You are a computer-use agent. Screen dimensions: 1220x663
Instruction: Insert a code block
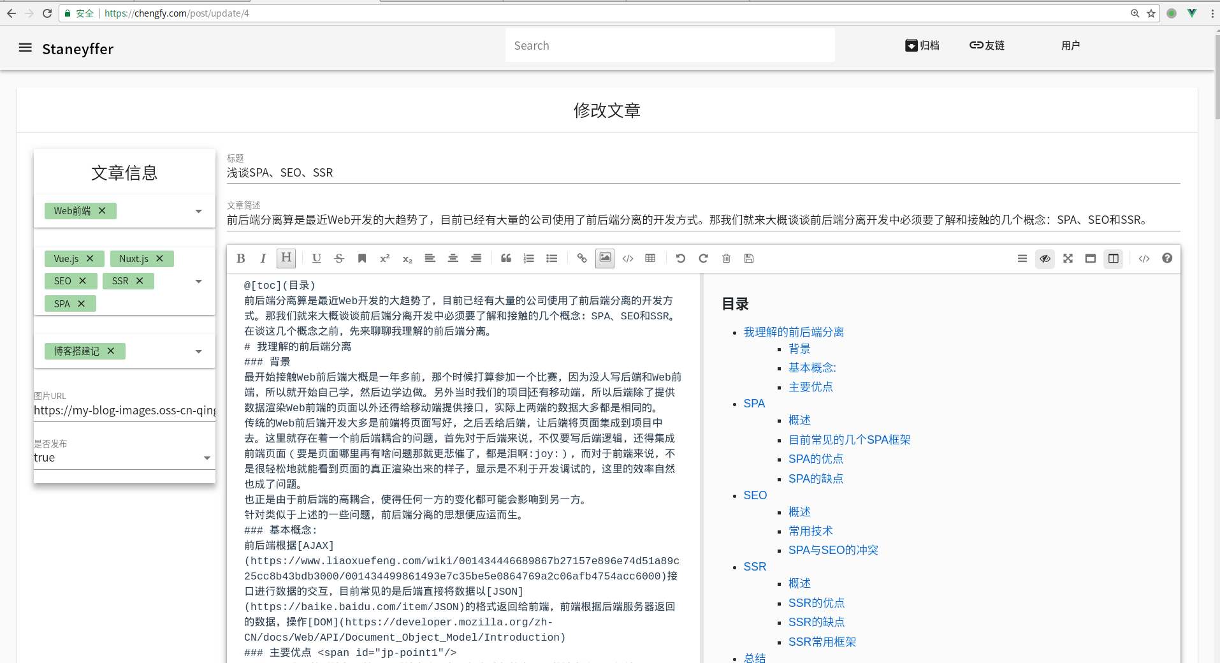pos(628,258)
